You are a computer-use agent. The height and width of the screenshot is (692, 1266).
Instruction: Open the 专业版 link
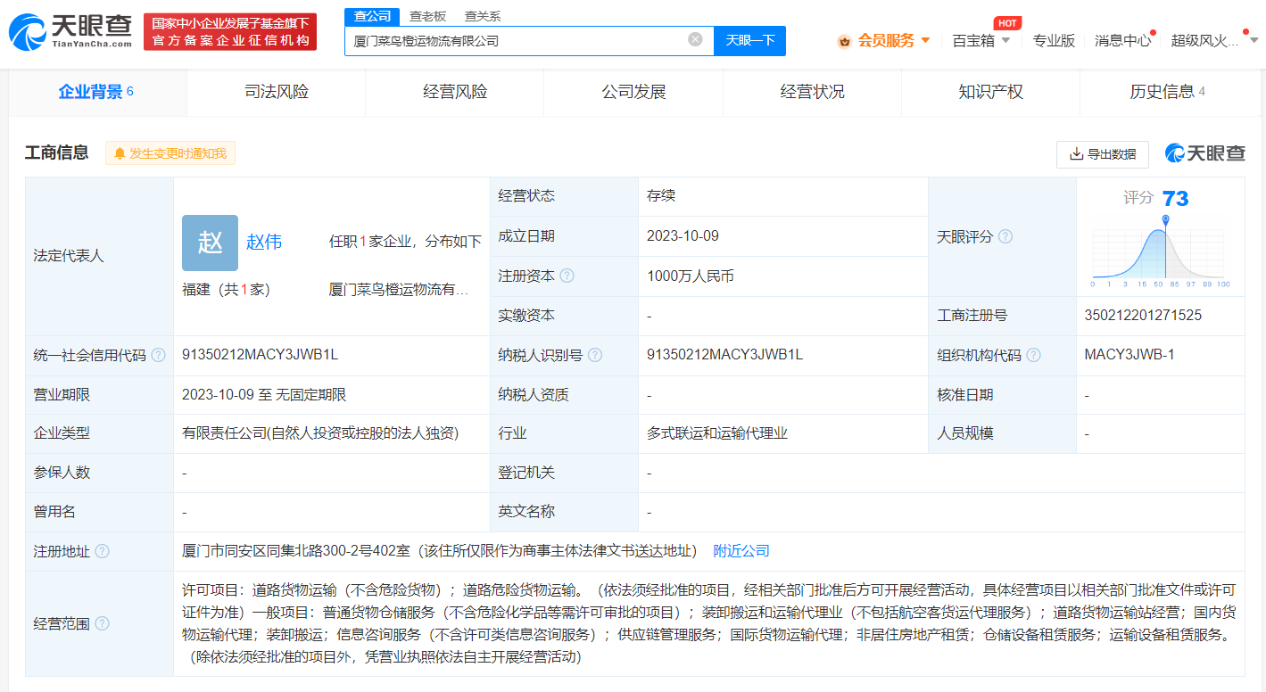pyautogui.click(x=1054, y=40)
